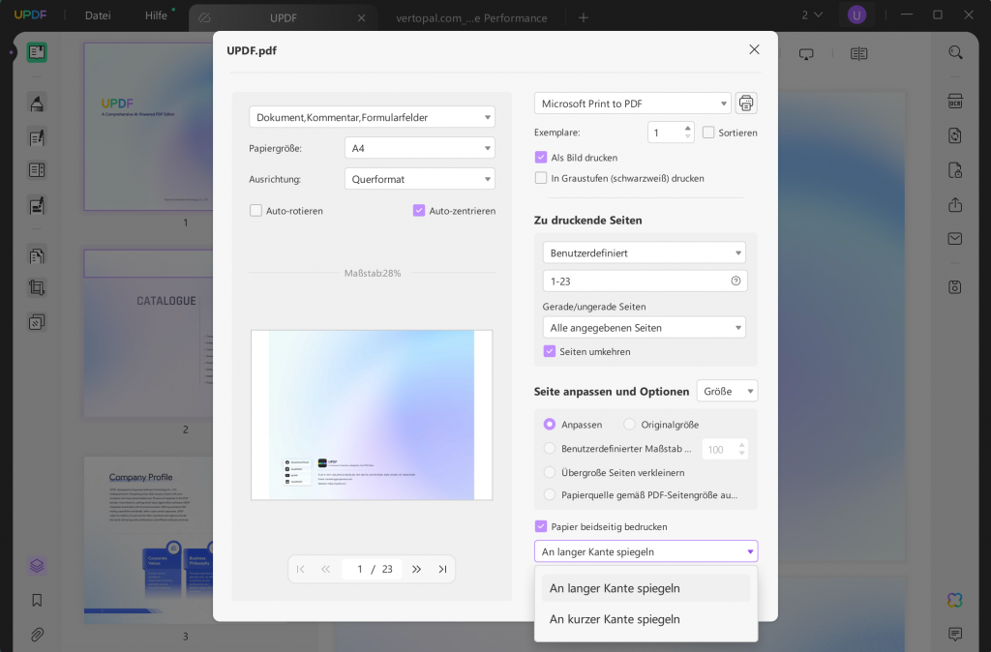This screenshot has height=652, width=991.
Task: Increase the Exemplare copies stepper
Action: tap(688, 129)
